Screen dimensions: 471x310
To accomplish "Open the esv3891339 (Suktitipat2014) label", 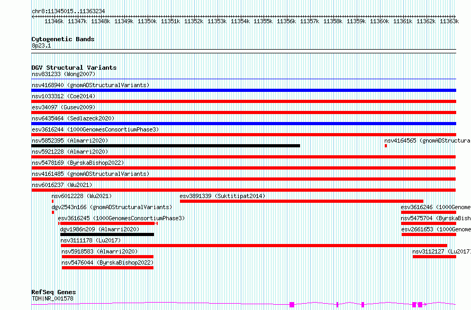I will [222, 196].
